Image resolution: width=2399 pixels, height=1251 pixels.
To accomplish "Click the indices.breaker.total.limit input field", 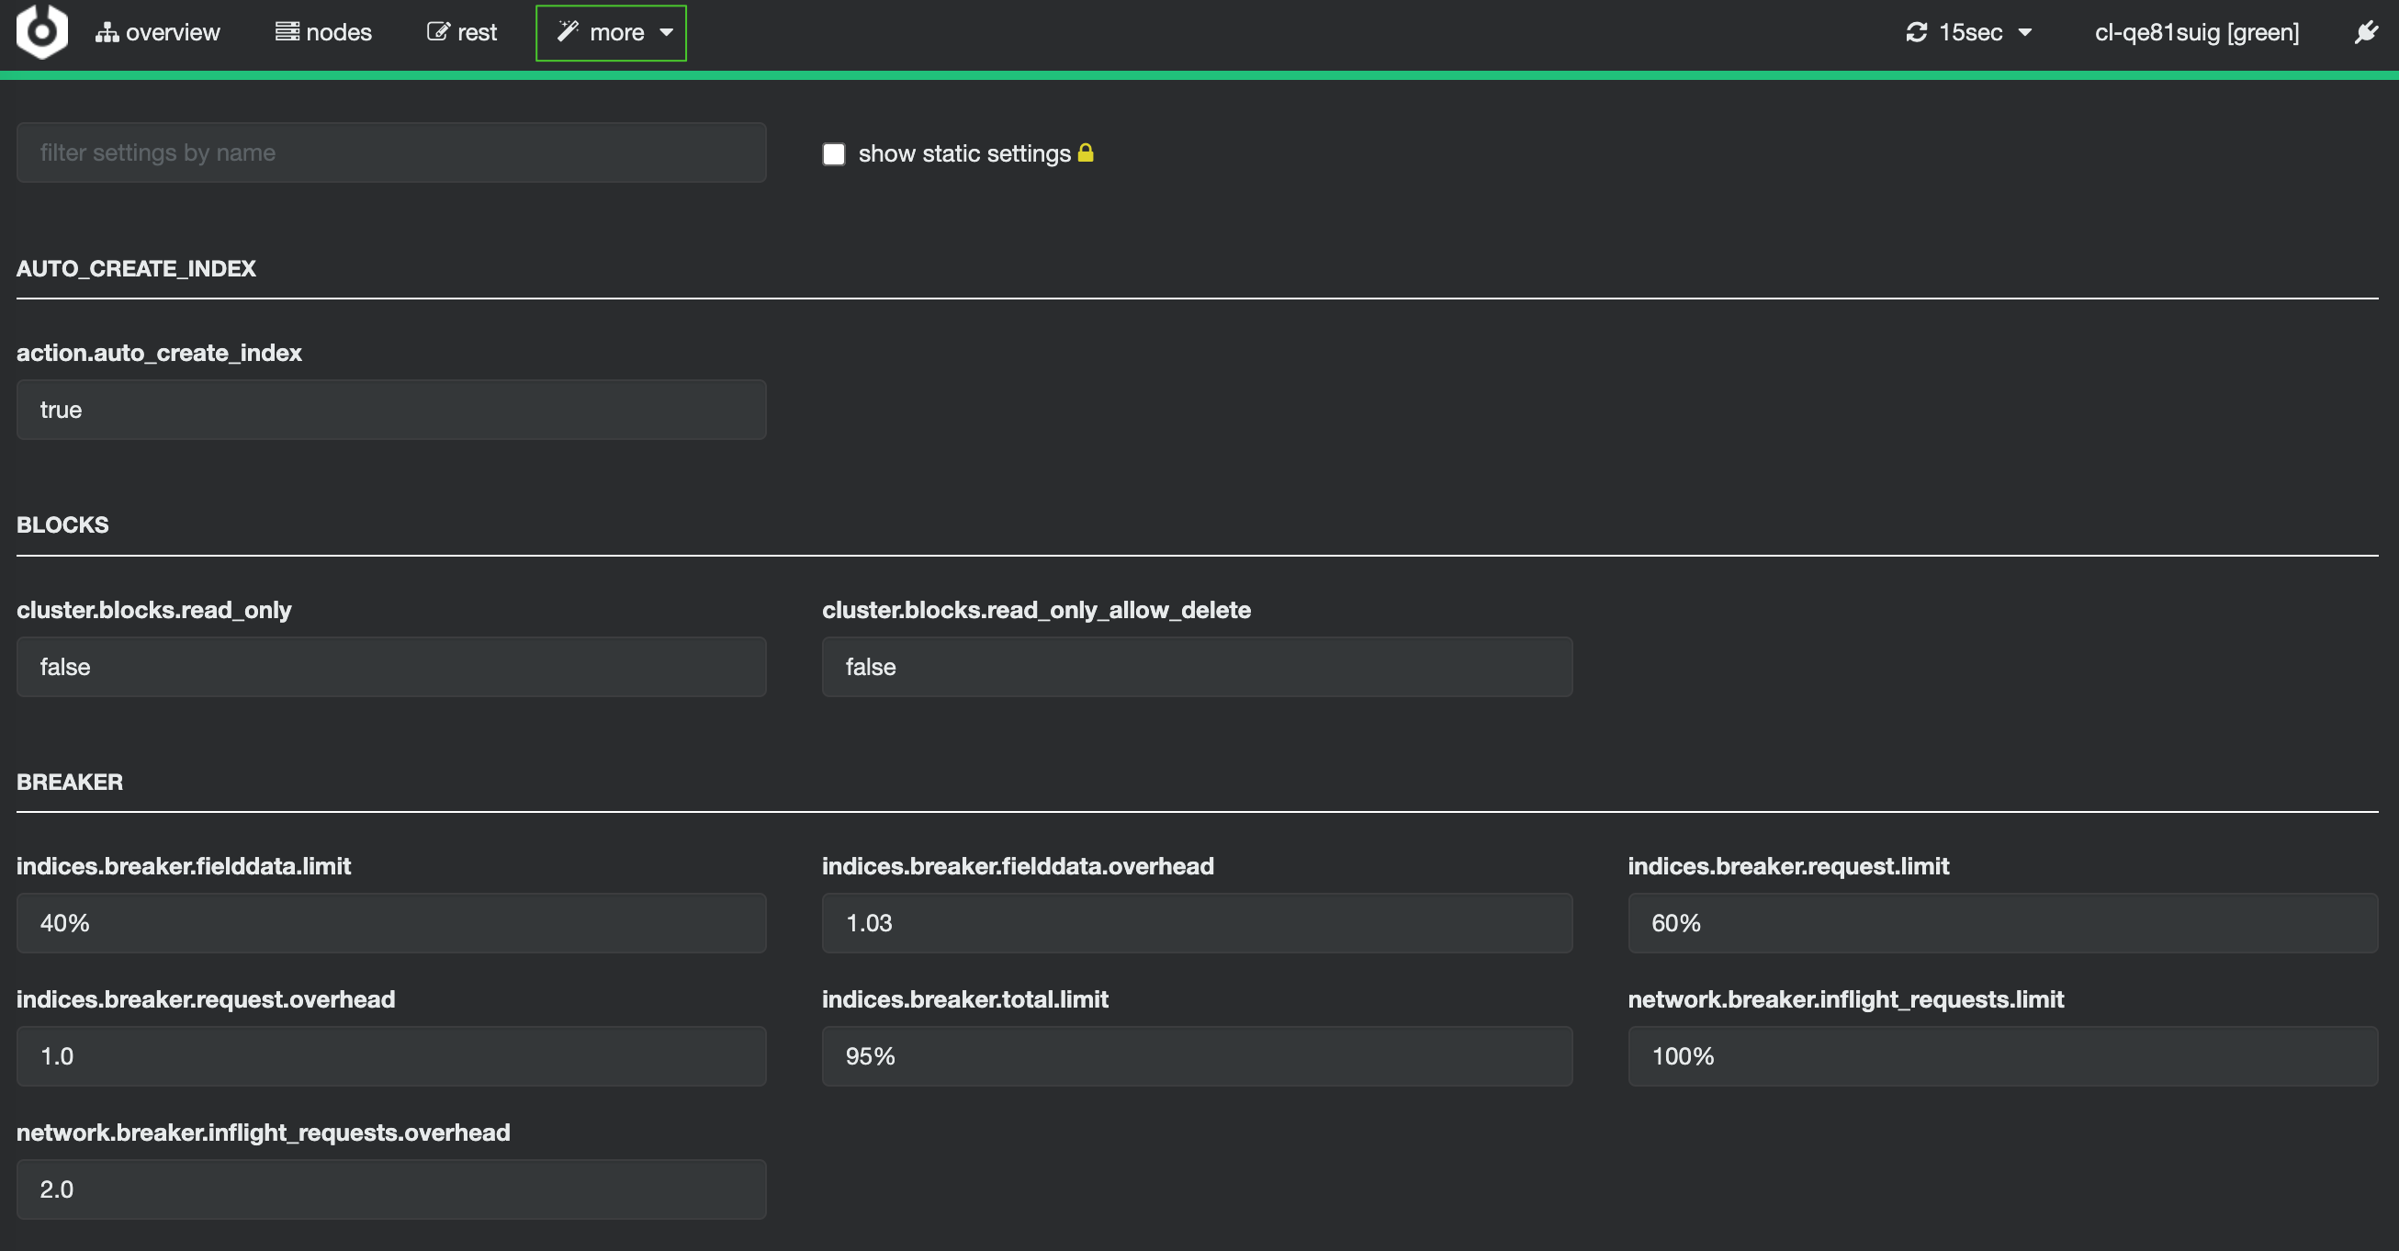I will [x=1197, y=1055].
